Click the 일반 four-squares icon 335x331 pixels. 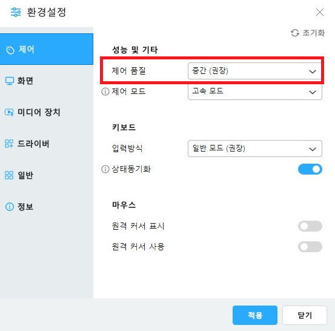click(9, 175)
